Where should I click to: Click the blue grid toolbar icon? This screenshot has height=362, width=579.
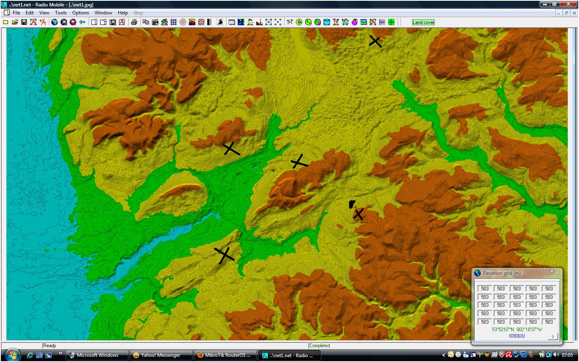(174, 22)
